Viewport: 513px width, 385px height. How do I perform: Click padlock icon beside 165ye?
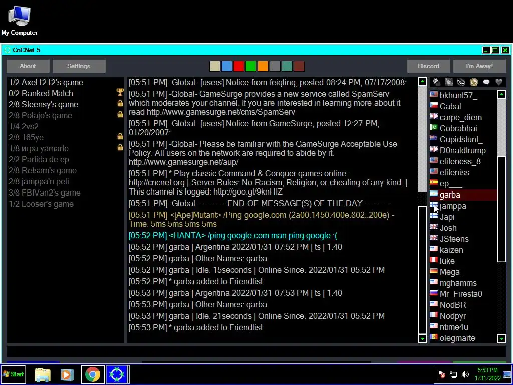tap(120, 137)
